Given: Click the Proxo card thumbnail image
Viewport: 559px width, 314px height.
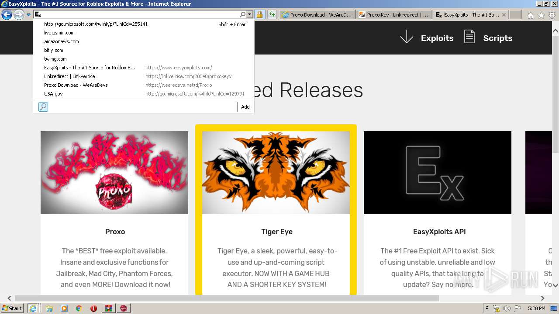Looking at the screenshot, I should (114, 173).
